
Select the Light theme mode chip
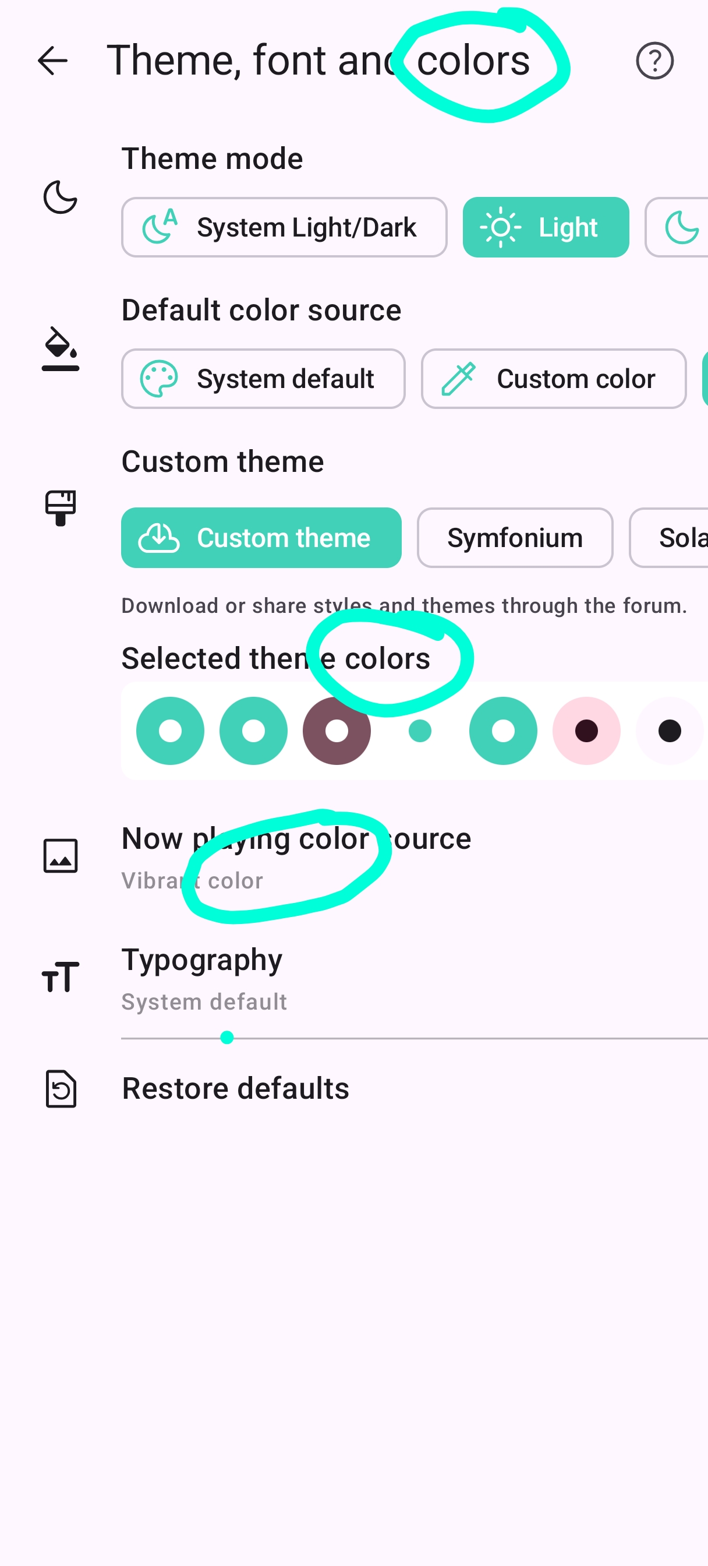545,227
